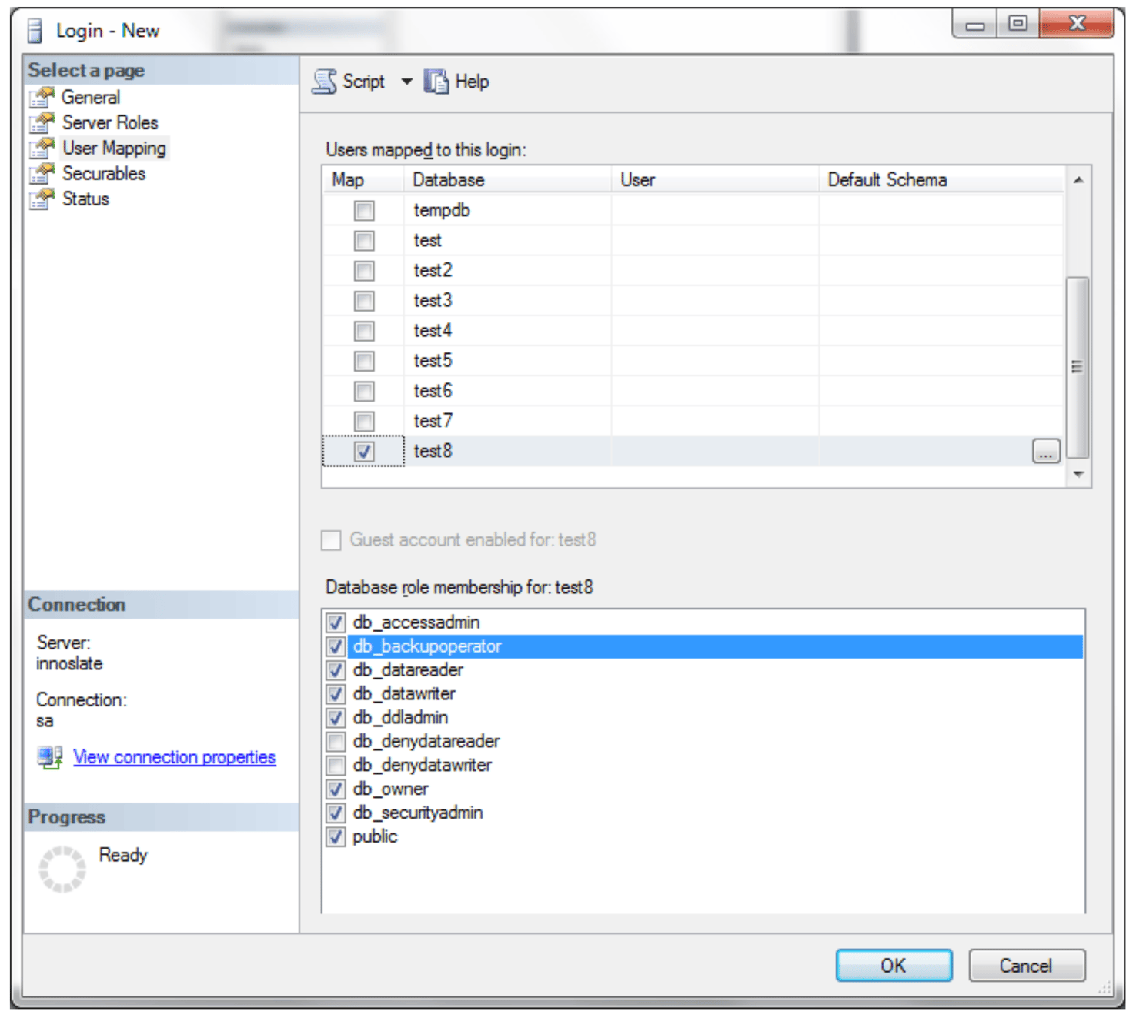Uncheck the db_owner role
The height and width of the screenshot is (1018, 1136).
click(x=335, y=789)
